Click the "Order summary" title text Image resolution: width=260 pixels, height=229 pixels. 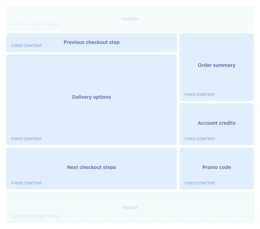point(217,65)
